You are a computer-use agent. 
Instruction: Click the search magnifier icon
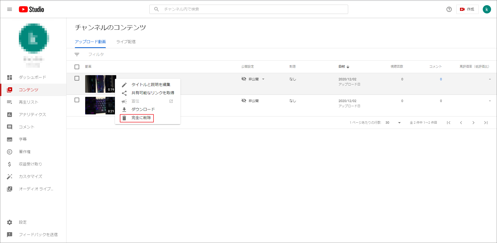tap(156, 9)
